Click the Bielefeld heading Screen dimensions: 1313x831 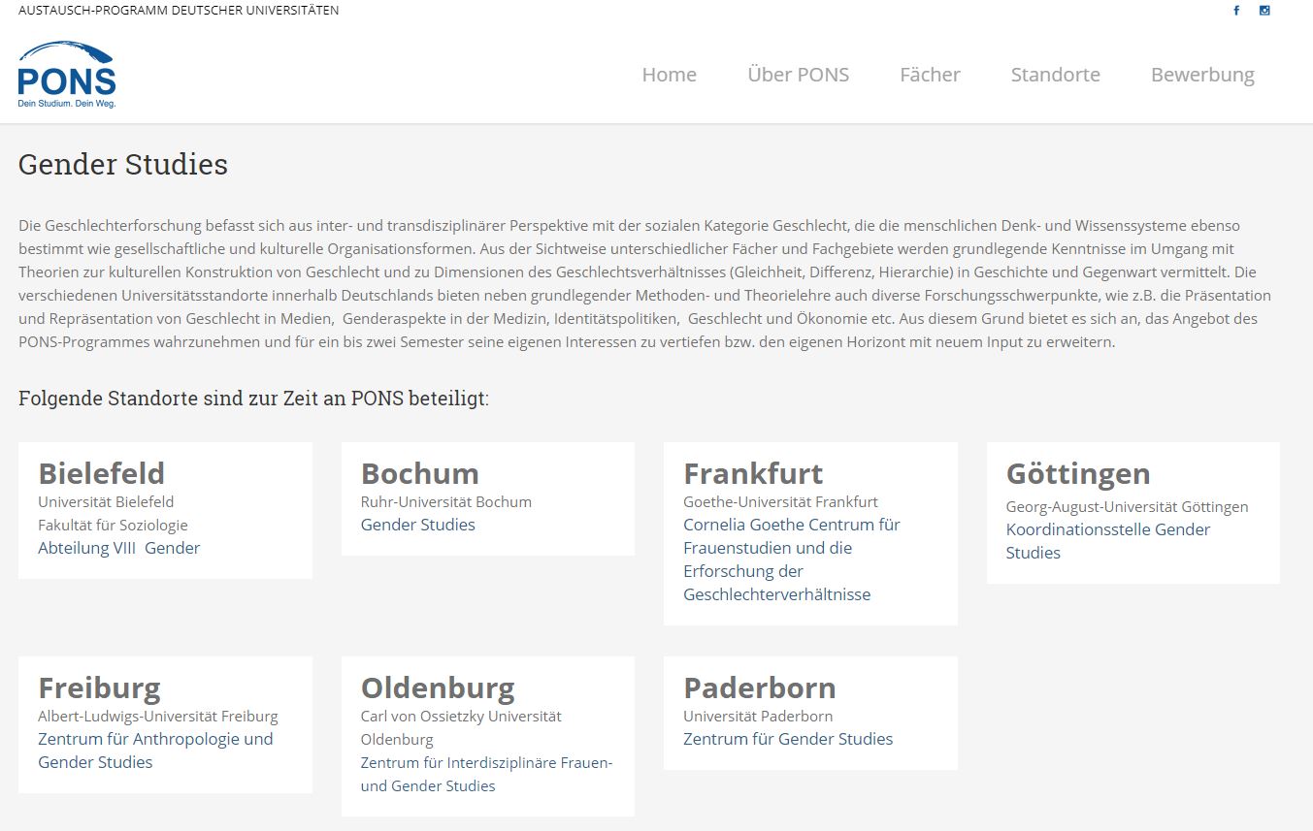[x=102, y=473]
